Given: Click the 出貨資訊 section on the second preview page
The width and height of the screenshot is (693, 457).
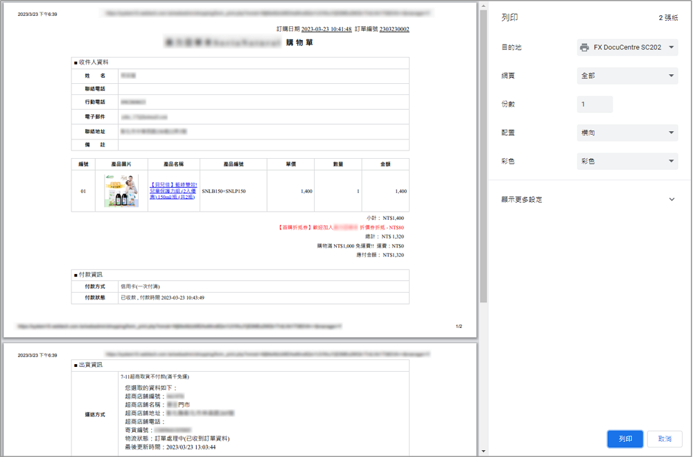Looking at the screenshot, I should point(90,365).
